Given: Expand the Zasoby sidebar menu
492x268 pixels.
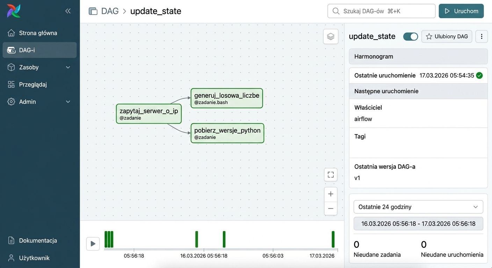Looking at the screenshot, I should coord(39,67).
